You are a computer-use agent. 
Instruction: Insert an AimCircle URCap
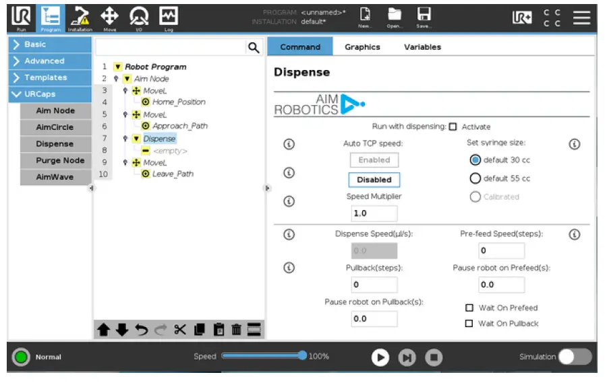coord(55,128)
